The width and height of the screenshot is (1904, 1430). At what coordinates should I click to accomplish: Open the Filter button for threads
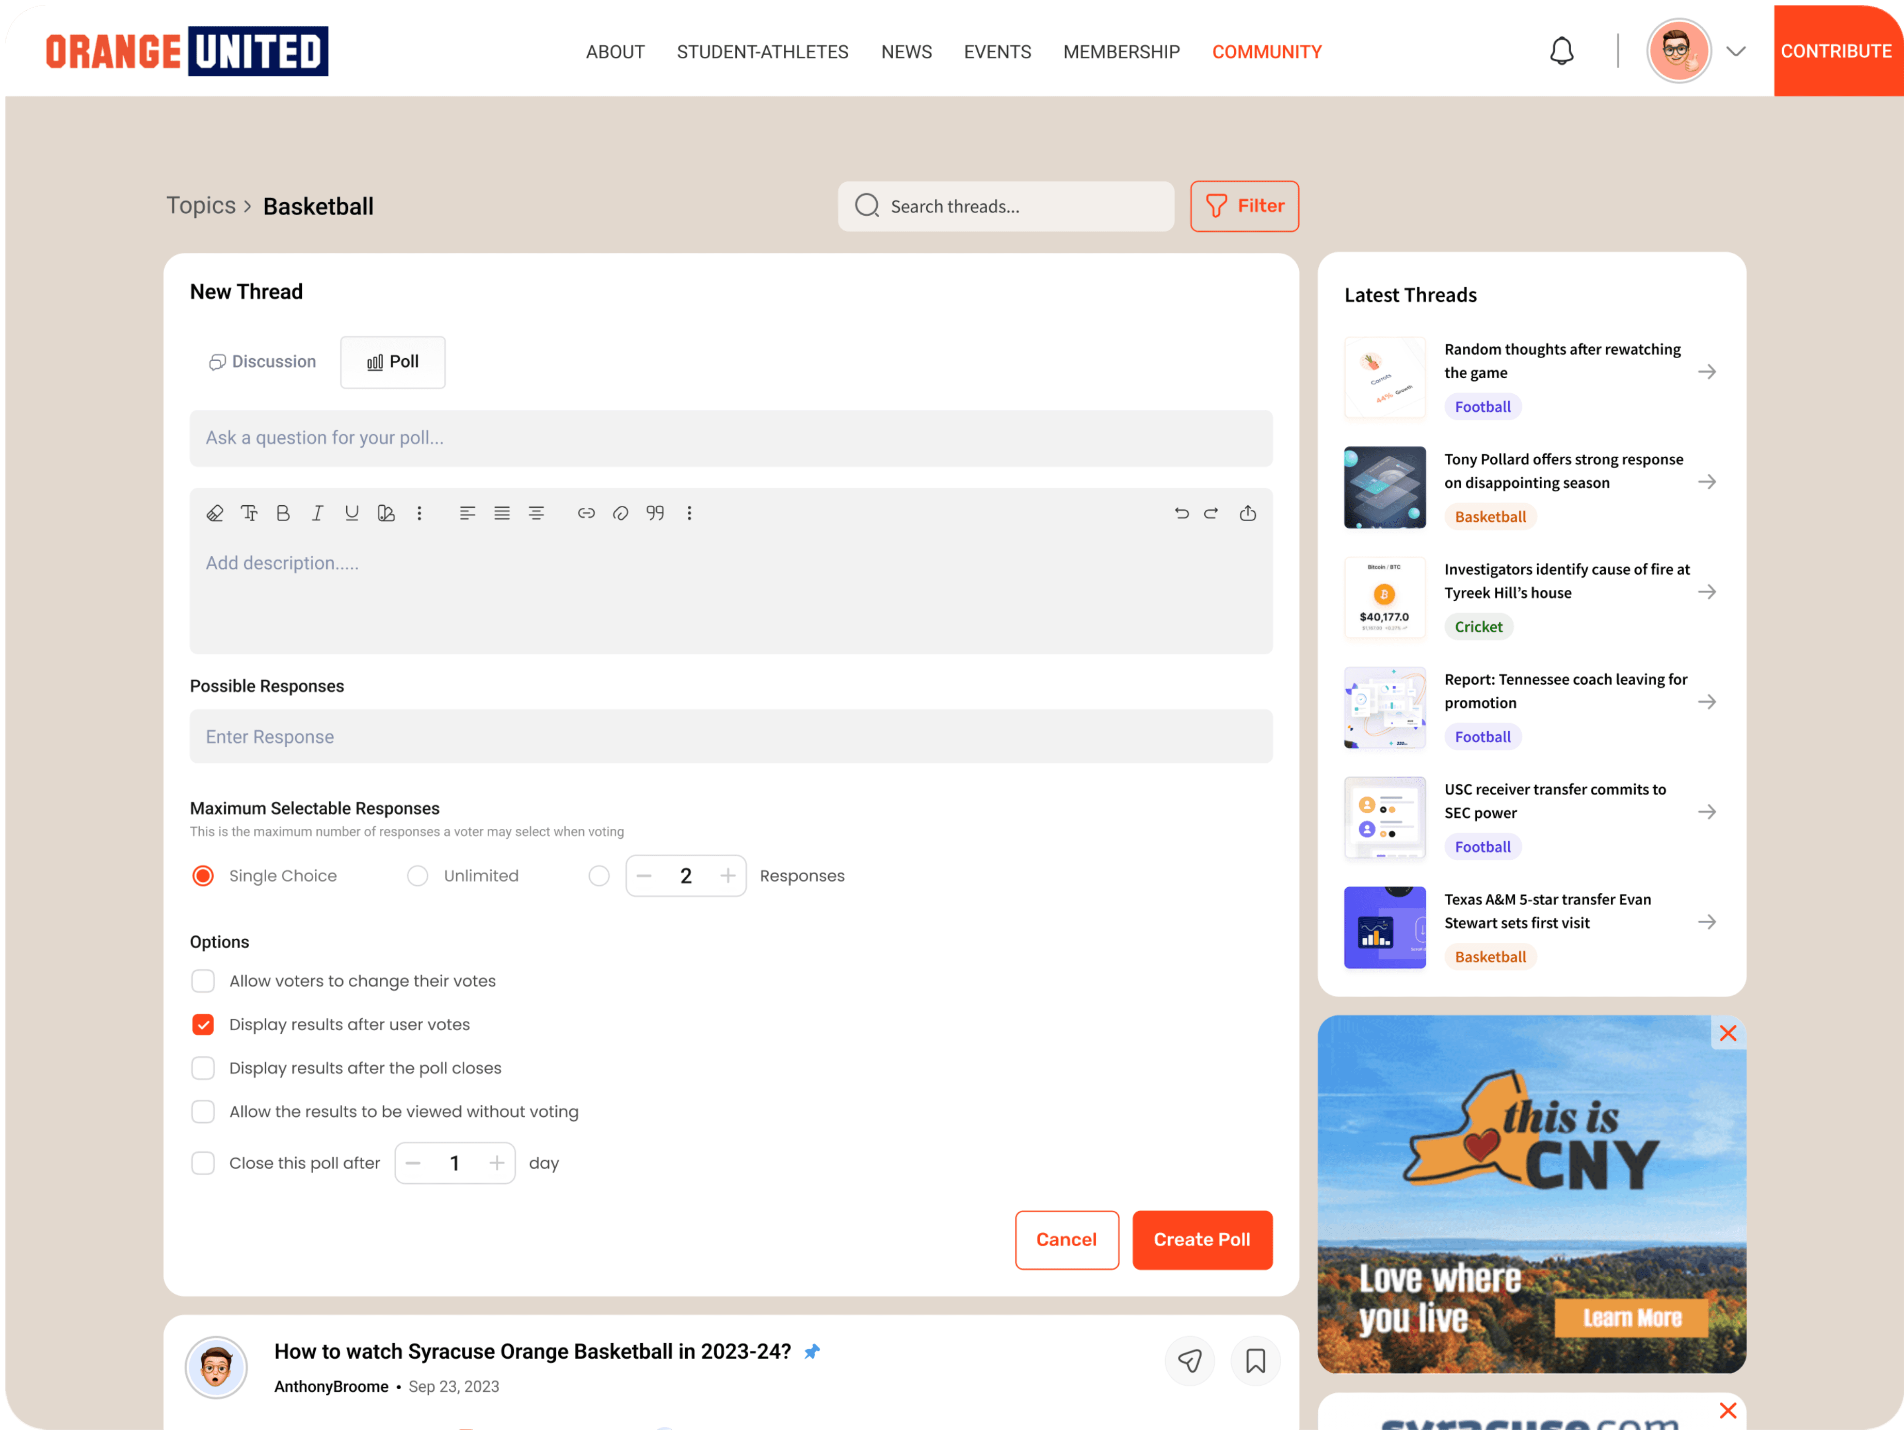(1244, 206)
